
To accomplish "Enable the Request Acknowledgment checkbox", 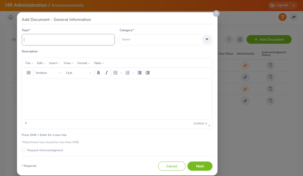I will click(24, 150).
